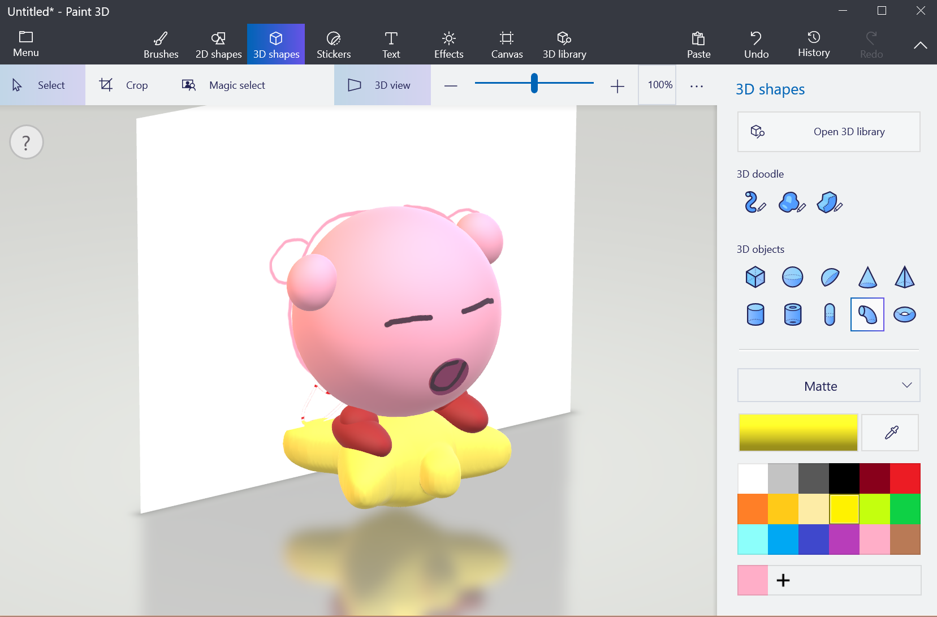This screenshot has width=937, height=617.
Task: Switch to the Text tab
Action: (x=391, y=45)
